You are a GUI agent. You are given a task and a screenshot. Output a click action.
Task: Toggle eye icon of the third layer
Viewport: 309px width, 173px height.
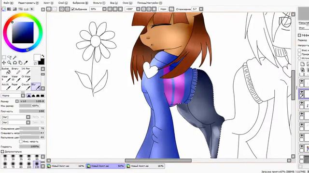(x=301, y=103)
